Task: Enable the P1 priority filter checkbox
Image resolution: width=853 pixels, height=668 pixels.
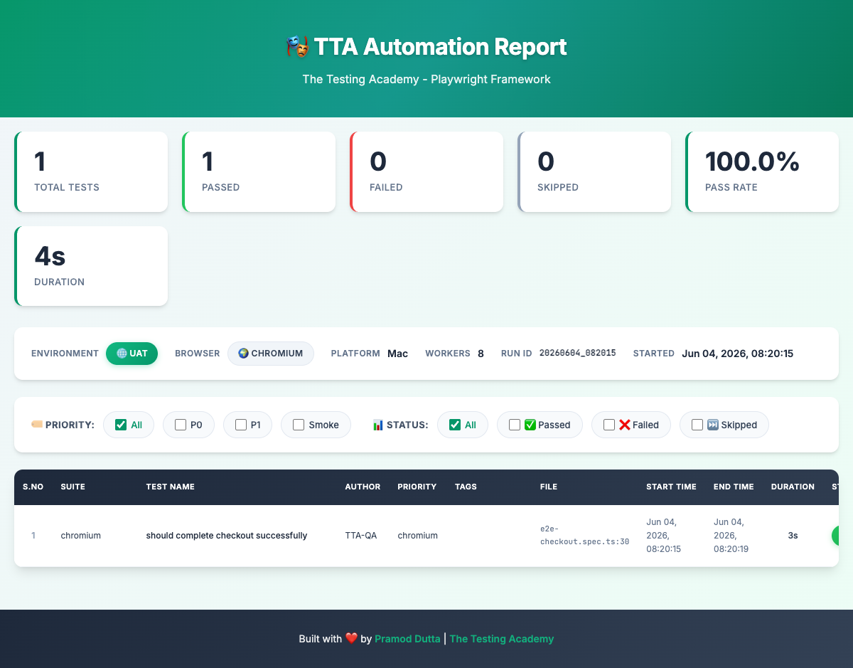Action: (241, 425)
